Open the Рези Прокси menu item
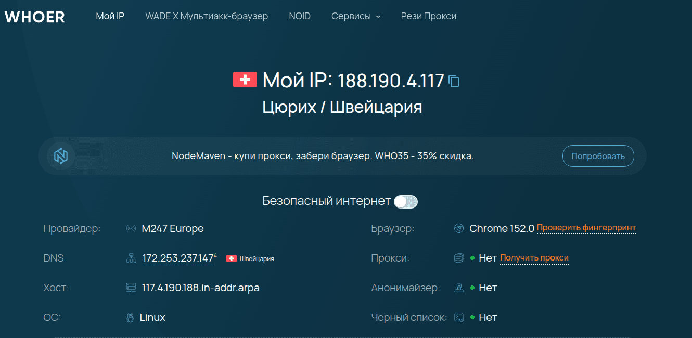692x338 pixels. click(x=429, y=16)
